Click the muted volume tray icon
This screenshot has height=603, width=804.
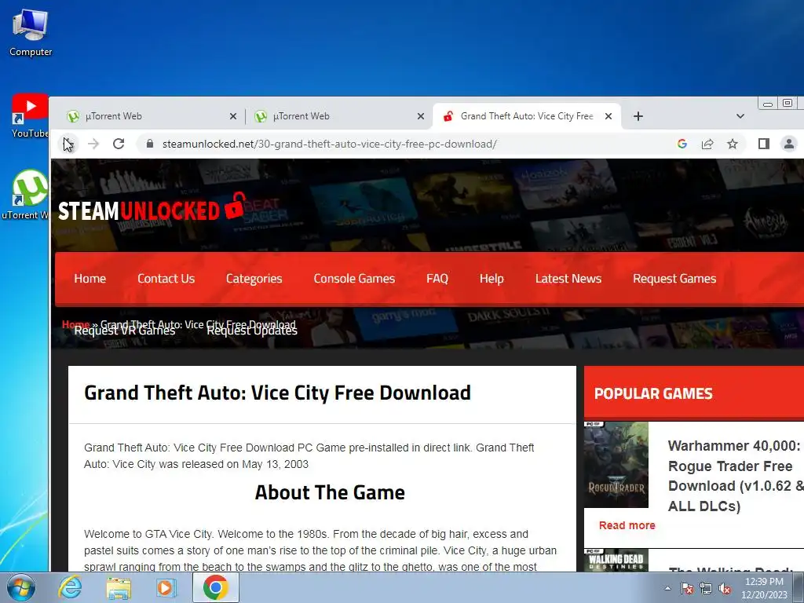click(x=725, y=588)
